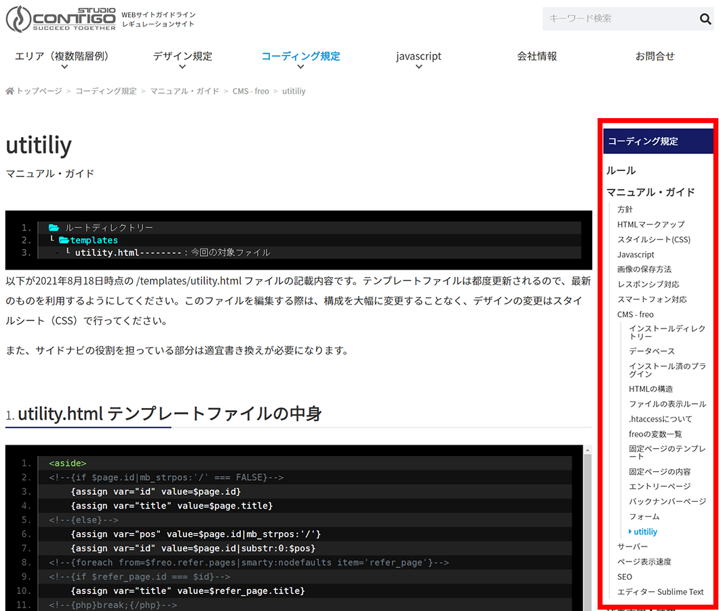
Task: Click the scroll-up arrow on code block
Action: click(x=587, y=450)
